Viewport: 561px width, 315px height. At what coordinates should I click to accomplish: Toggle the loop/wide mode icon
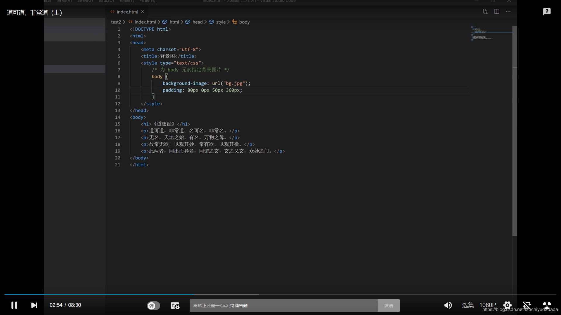click(527, 305)
